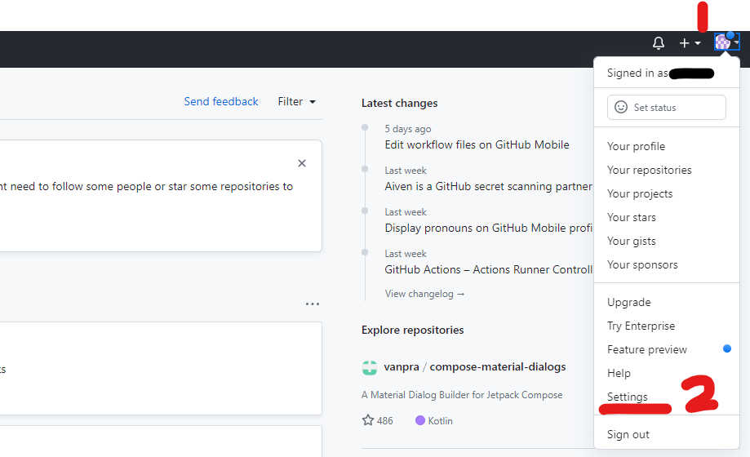Open Edit workflow files on GitHub Mobile
Screen dimensions: 750x457
(477, 145)
